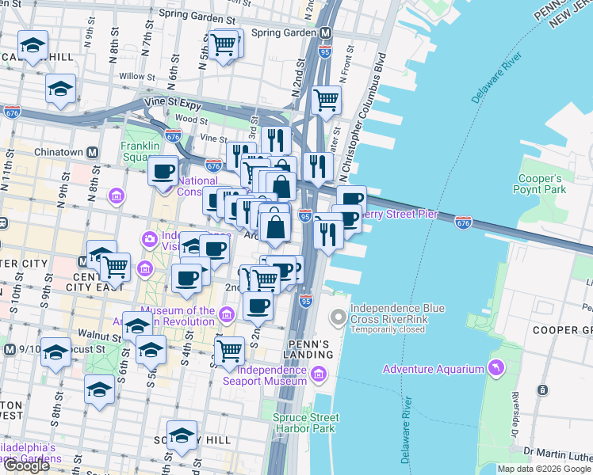Click the "Chinatown" station label
Viewport: 593px width, 475px height.
(59, 152)
